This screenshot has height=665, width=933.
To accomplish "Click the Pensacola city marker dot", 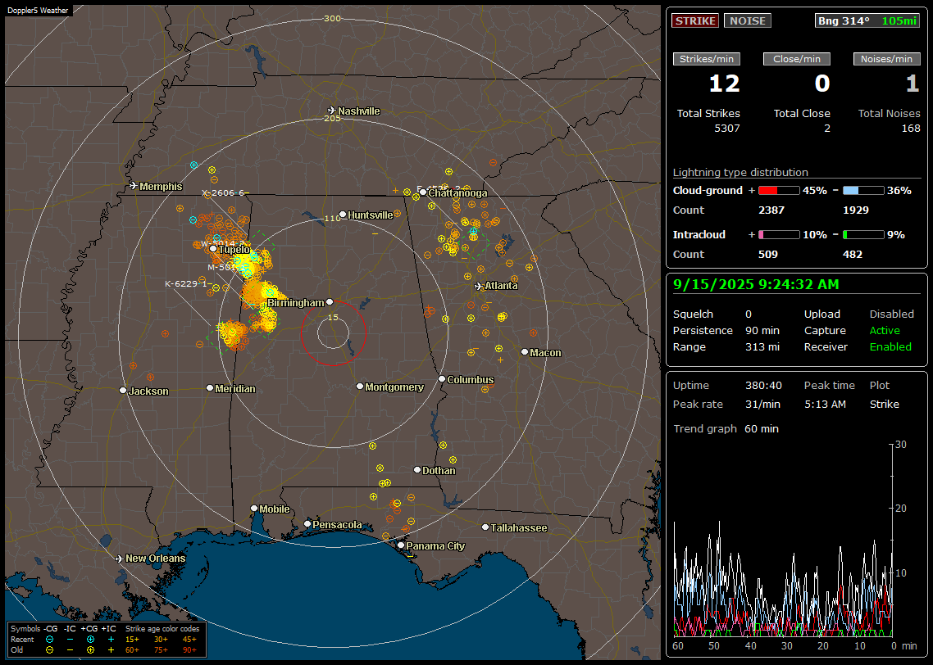I will (307, 524).
